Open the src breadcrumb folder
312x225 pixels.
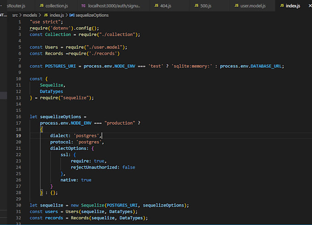pos(15,15)
